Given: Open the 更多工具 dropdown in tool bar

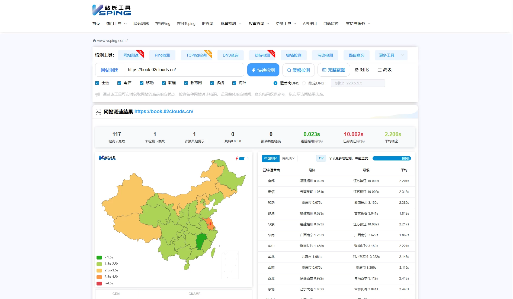Looking at the screenshot, I should coord(391,55).
